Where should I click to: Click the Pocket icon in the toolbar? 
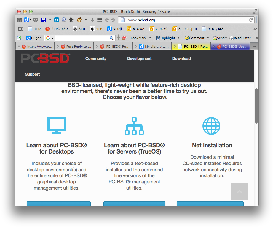click(x=35, y=20)
